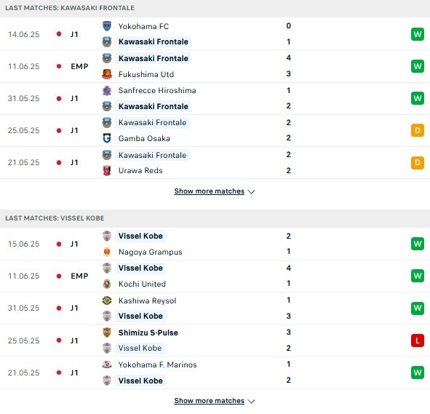Click the Yokohama F. Marinos logo
Viewport: 430px width, 414px height.
(107, 365)
